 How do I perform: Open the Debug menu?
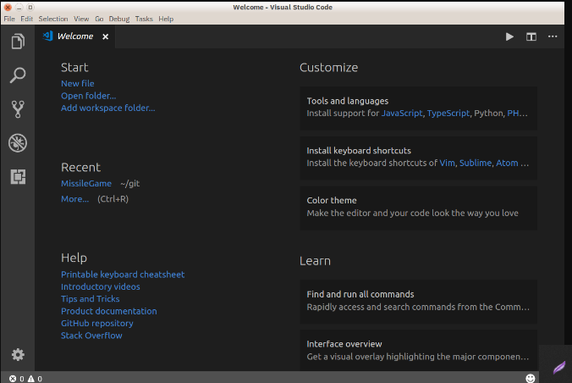tap(119, 19)
